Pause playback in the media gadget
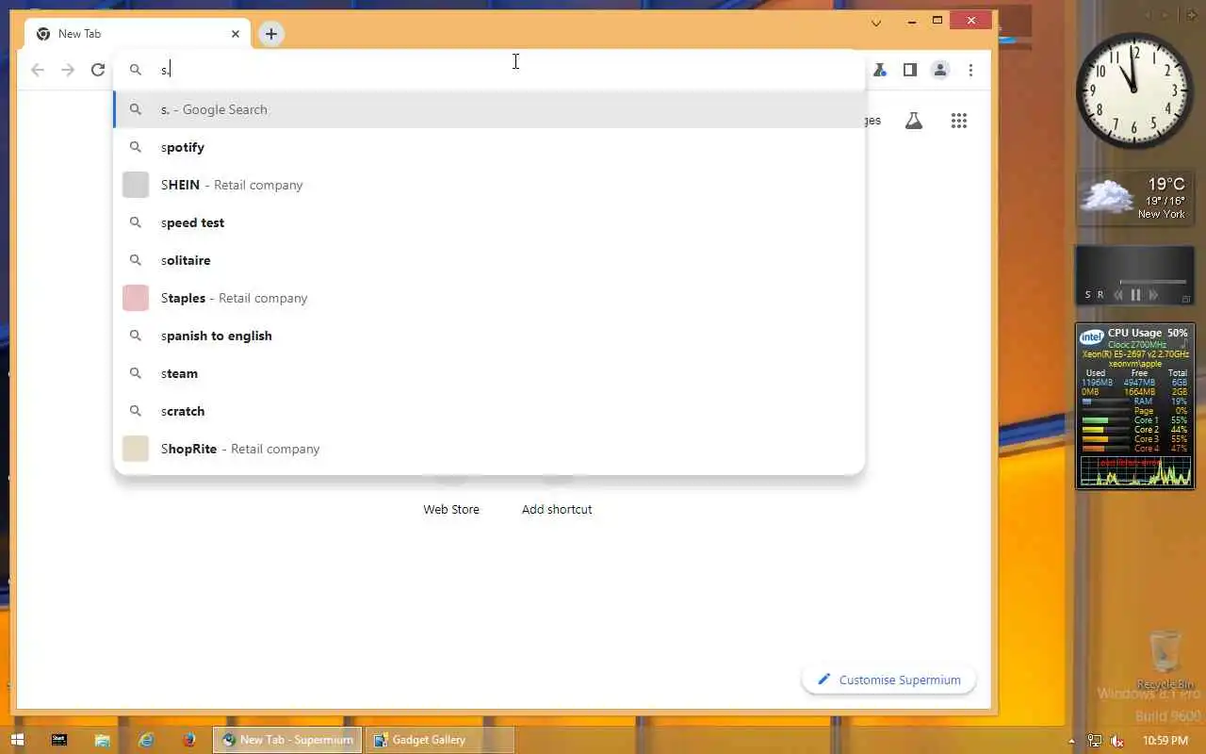 1135,295
